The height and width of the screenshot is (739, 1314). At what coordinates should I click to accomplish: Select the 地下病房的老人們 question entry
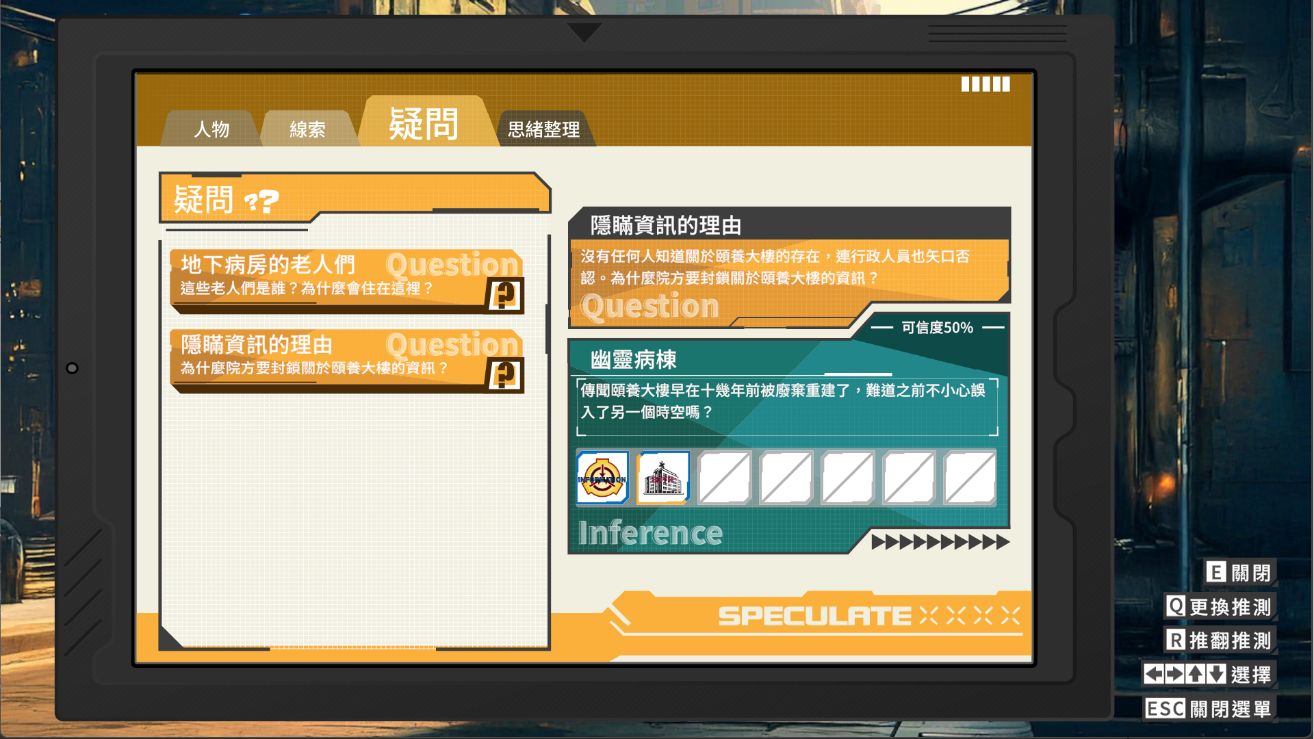347,280
